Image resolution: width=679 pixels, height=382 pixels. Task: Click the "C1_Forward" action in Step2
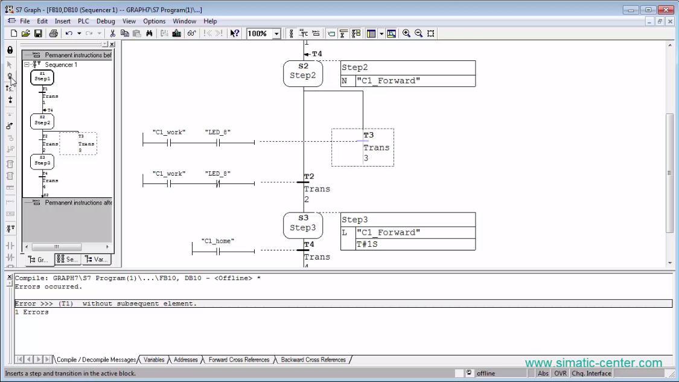389,80
